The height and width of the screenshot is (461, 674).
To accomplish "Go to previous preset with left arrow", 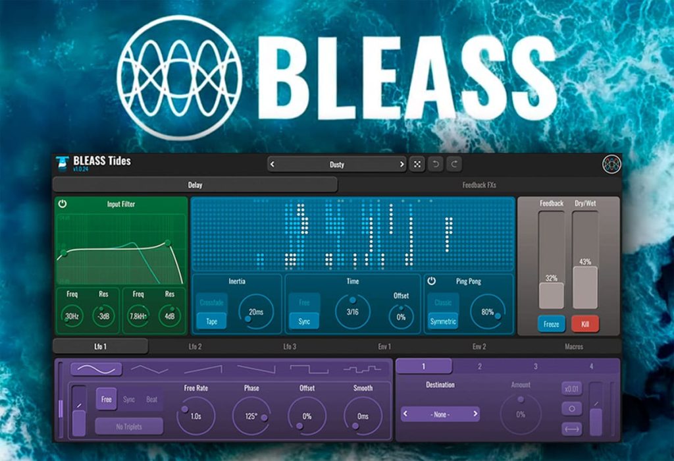I will tap(272, 164).
